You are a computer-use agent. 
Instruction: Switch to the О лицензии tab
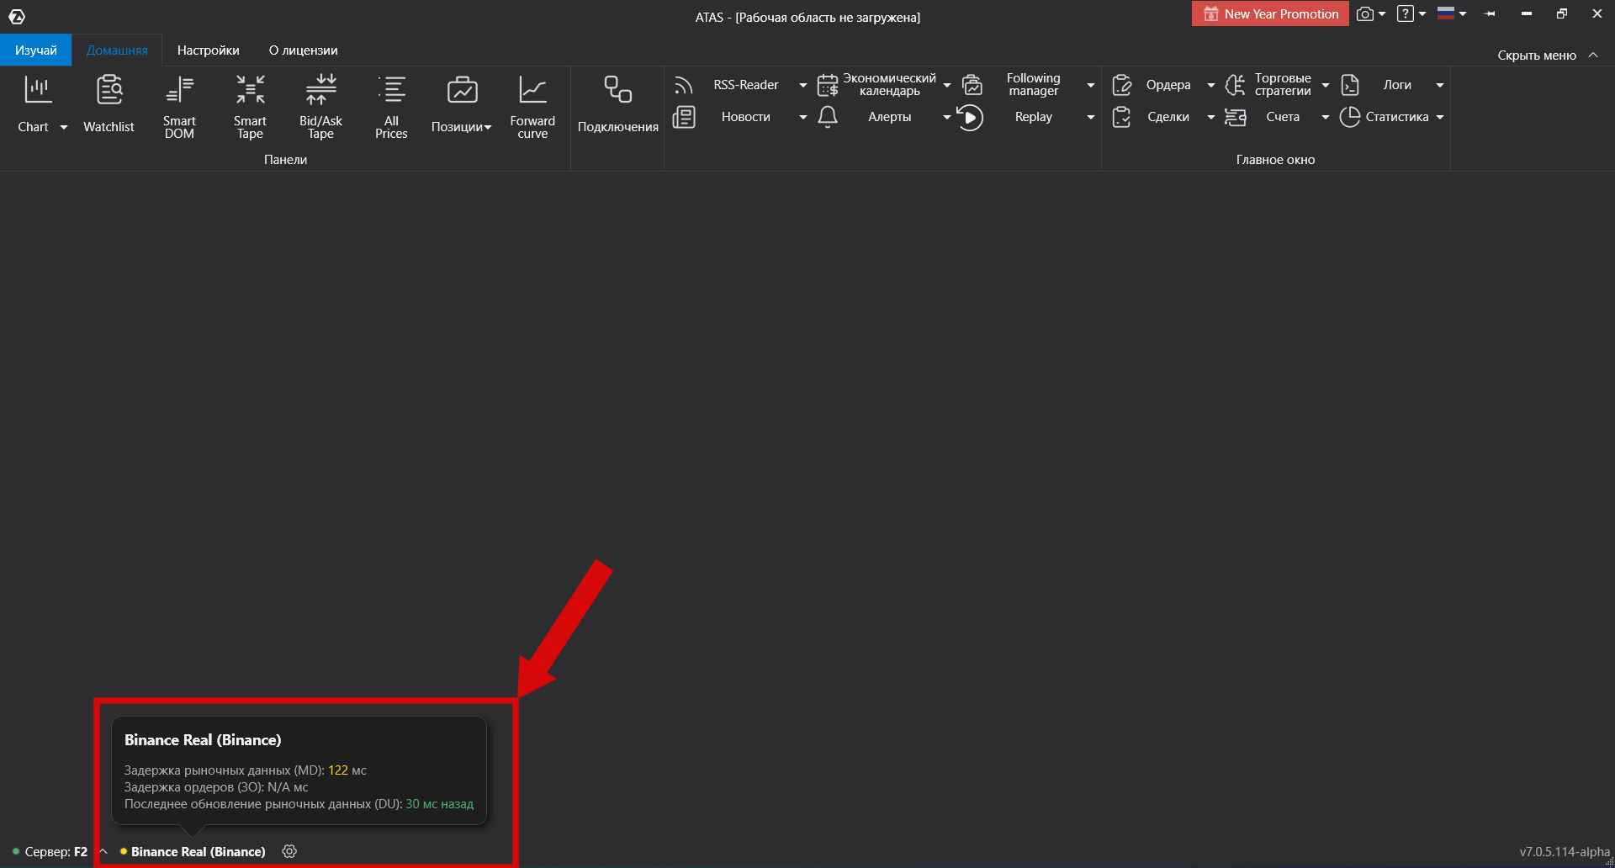pos(303,50)
